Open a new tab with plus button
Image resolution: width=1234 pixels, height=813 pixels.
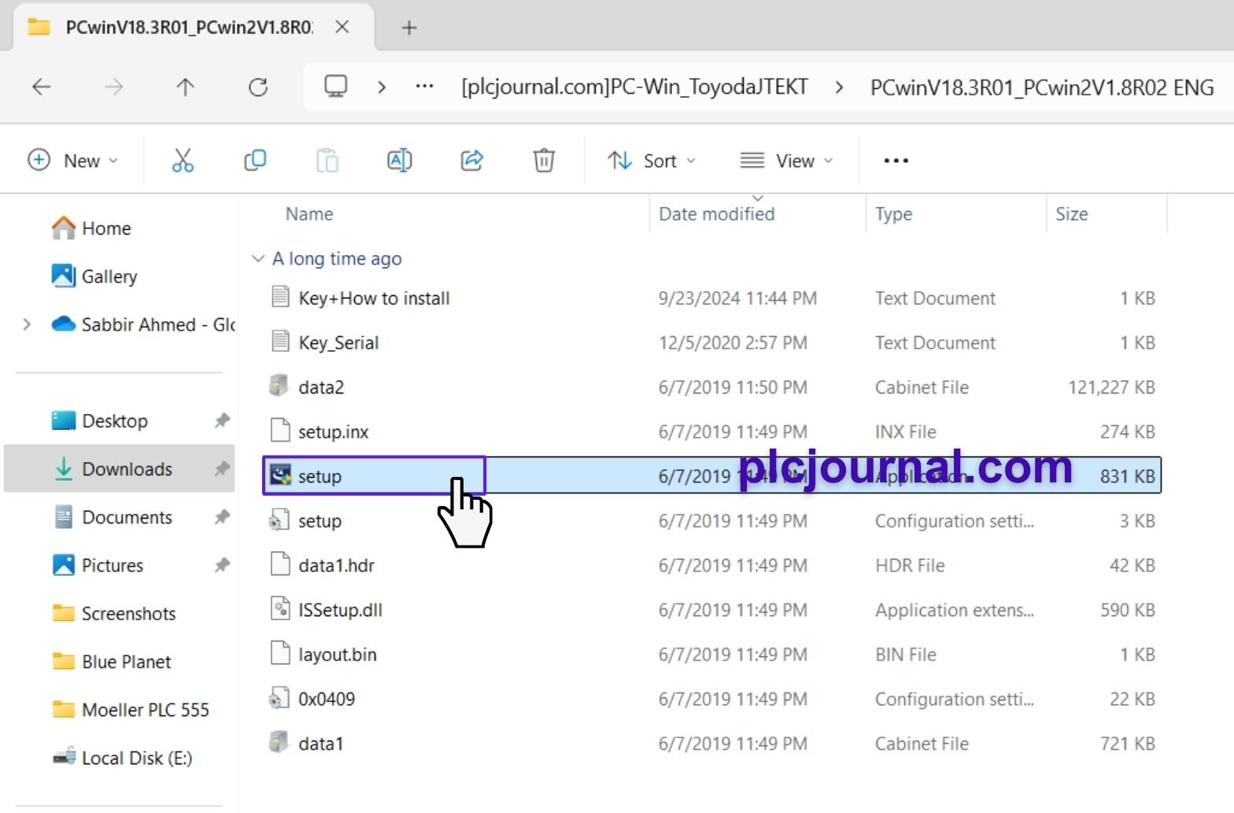point(408,28)
